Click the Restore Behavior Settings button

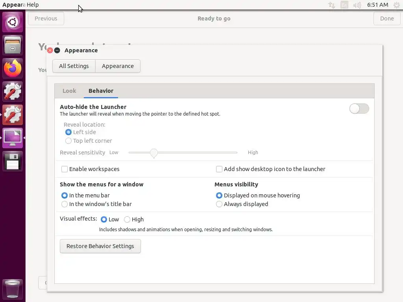pyautogui.click(x=100, y=246)
